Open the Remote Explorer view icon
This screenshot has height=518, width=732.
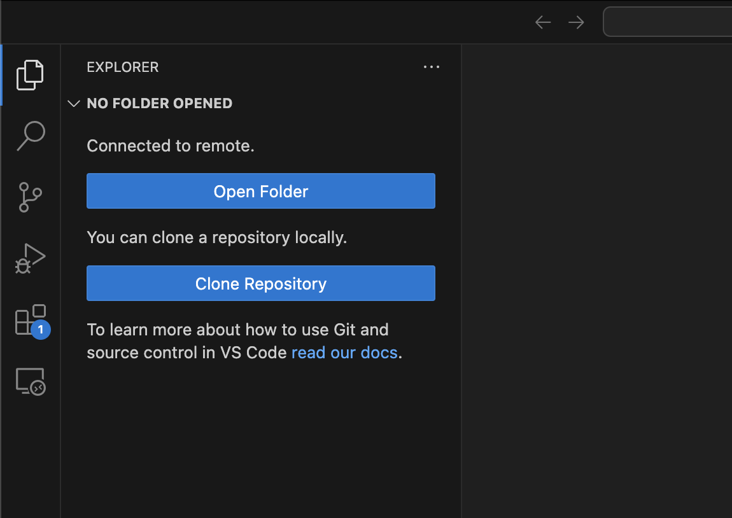[31, 381]
